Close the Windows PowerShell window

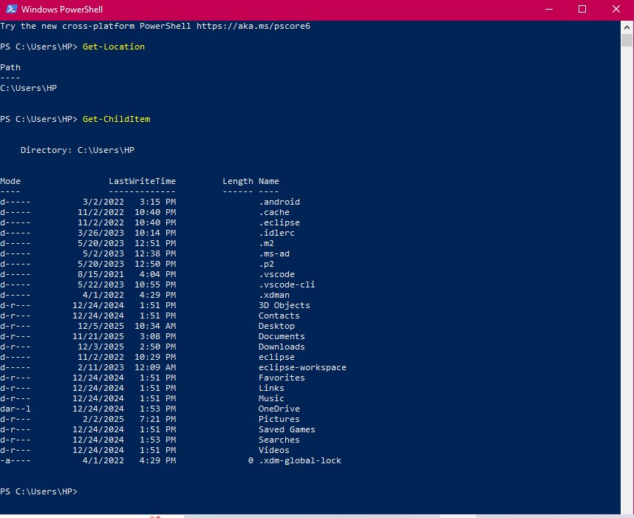pos(616,10)
